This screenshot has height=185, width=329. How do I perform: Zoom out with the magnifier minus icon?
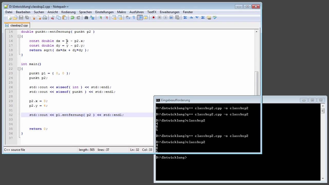tap(106, 17)
